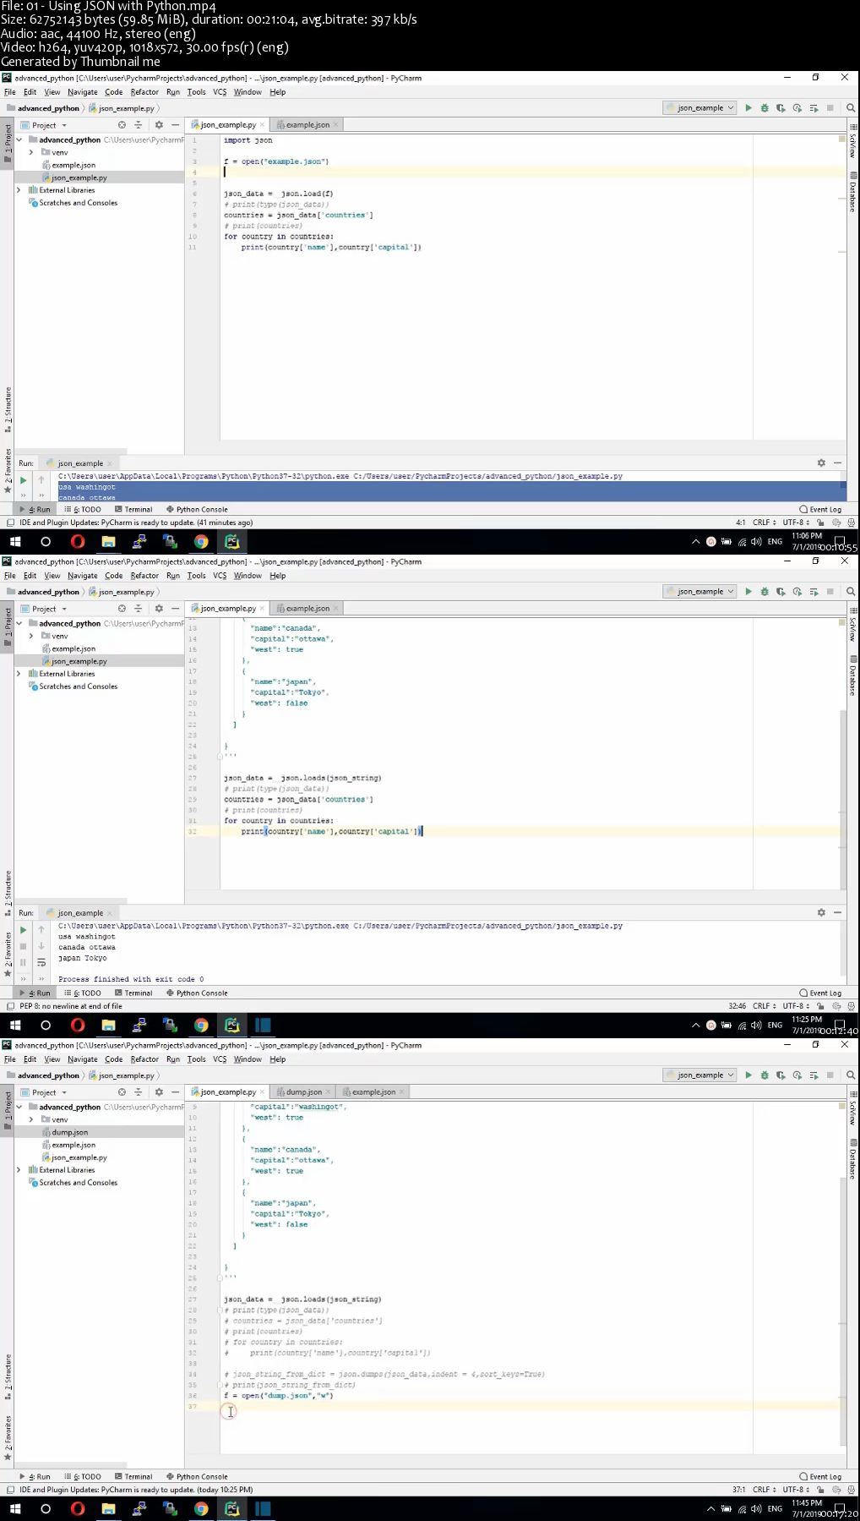This screenshot has height=1521, width=860.
Task: Click the Windows Start button in the 11:06 PM frame
Action: (14, 541)
